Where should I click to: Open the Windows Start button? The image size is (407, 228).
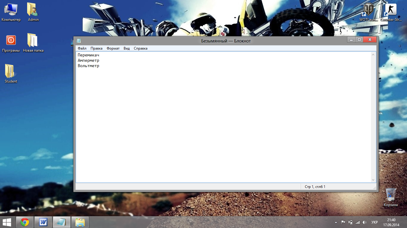point(7,222)
